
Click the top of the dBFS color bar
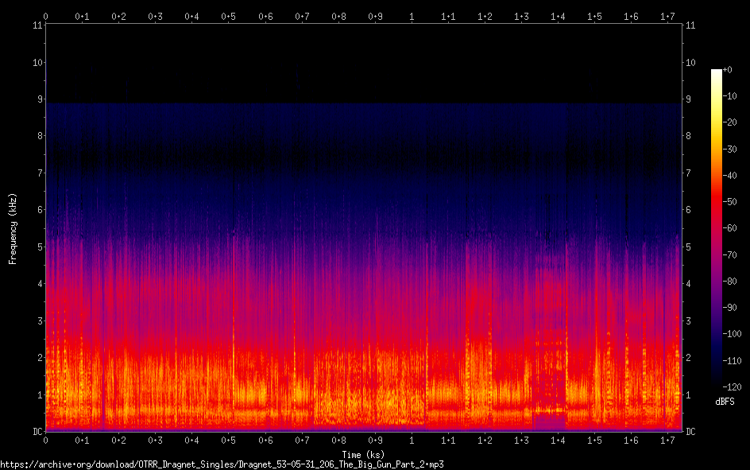(x=717, y=72)
